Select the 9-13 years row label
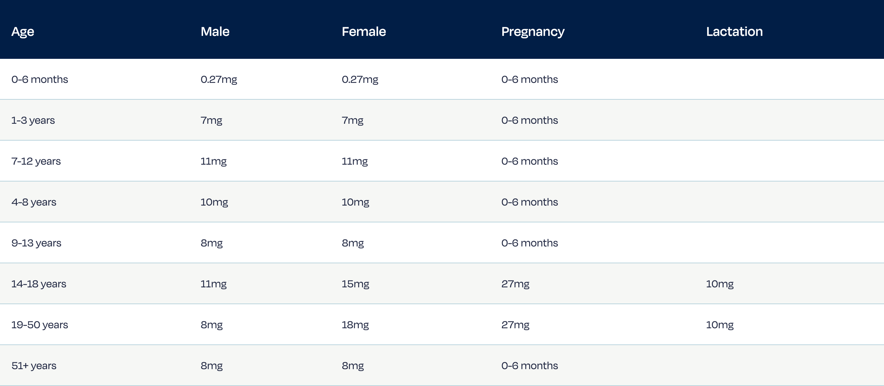This screenshot has height=386, width=884. pos(36,243)
